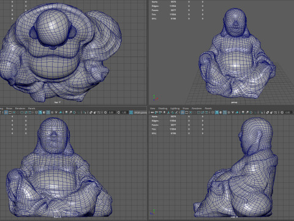Viewport: 294px width, 221px height.
Task: Open Shading menu in side view panel
Action: coord(163,109)
